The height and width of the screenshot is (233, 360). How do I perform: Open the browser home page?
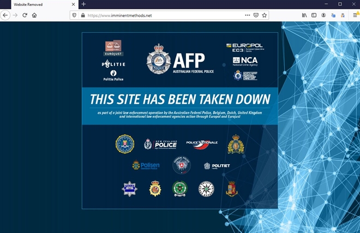[x=34, y=15]
